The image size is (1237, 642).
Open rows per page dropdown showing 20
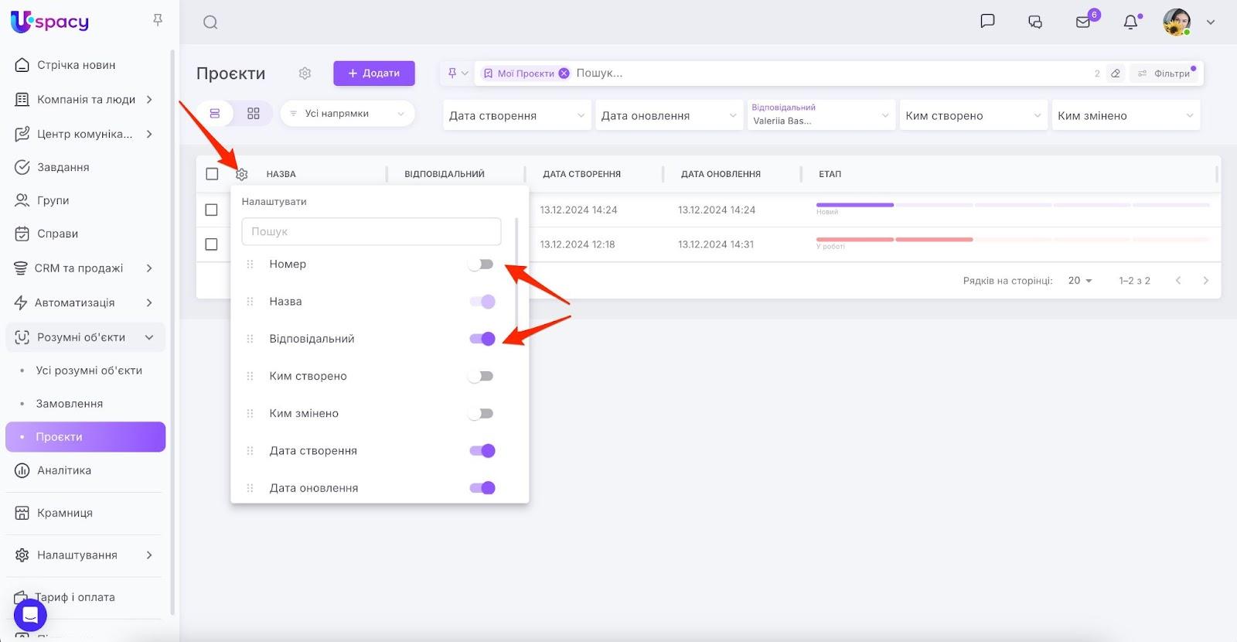[1080, 281]
